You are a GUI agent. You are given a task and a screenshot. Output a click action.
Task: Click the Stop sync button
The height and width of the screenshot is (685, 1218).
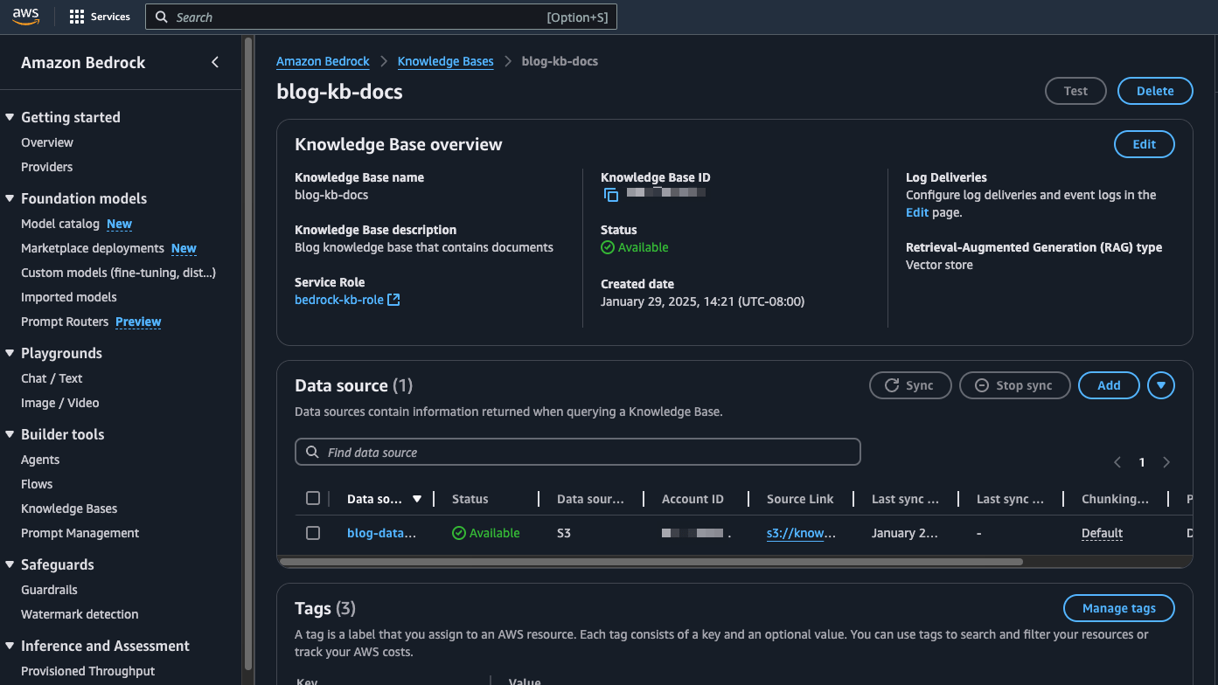[x=1014, y=385]
